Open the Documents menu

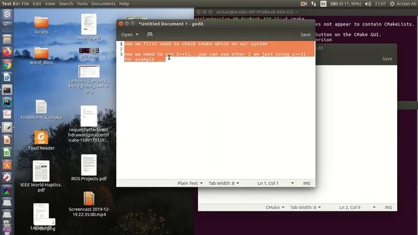pos(103,4)
